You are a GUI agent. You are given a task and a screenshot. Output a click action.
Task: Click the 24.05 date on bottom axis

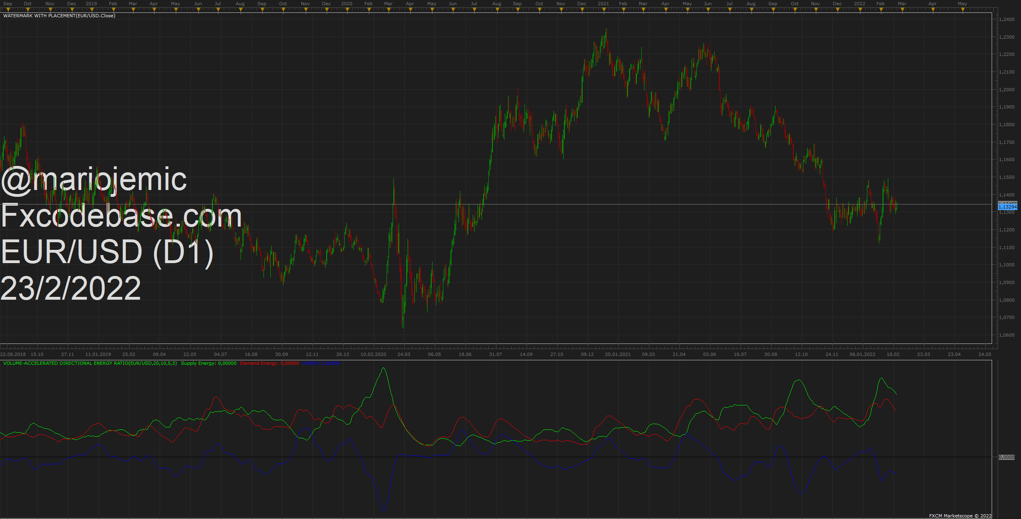(x=985, y=354)
